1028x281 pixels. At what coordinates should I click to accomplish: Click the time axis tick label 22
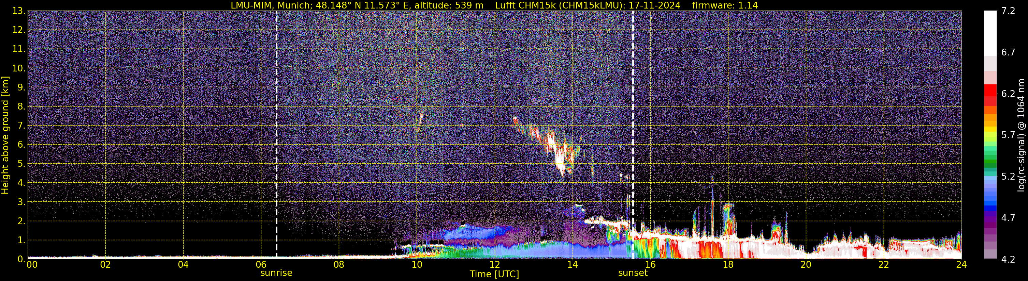(x=884, y=265)
